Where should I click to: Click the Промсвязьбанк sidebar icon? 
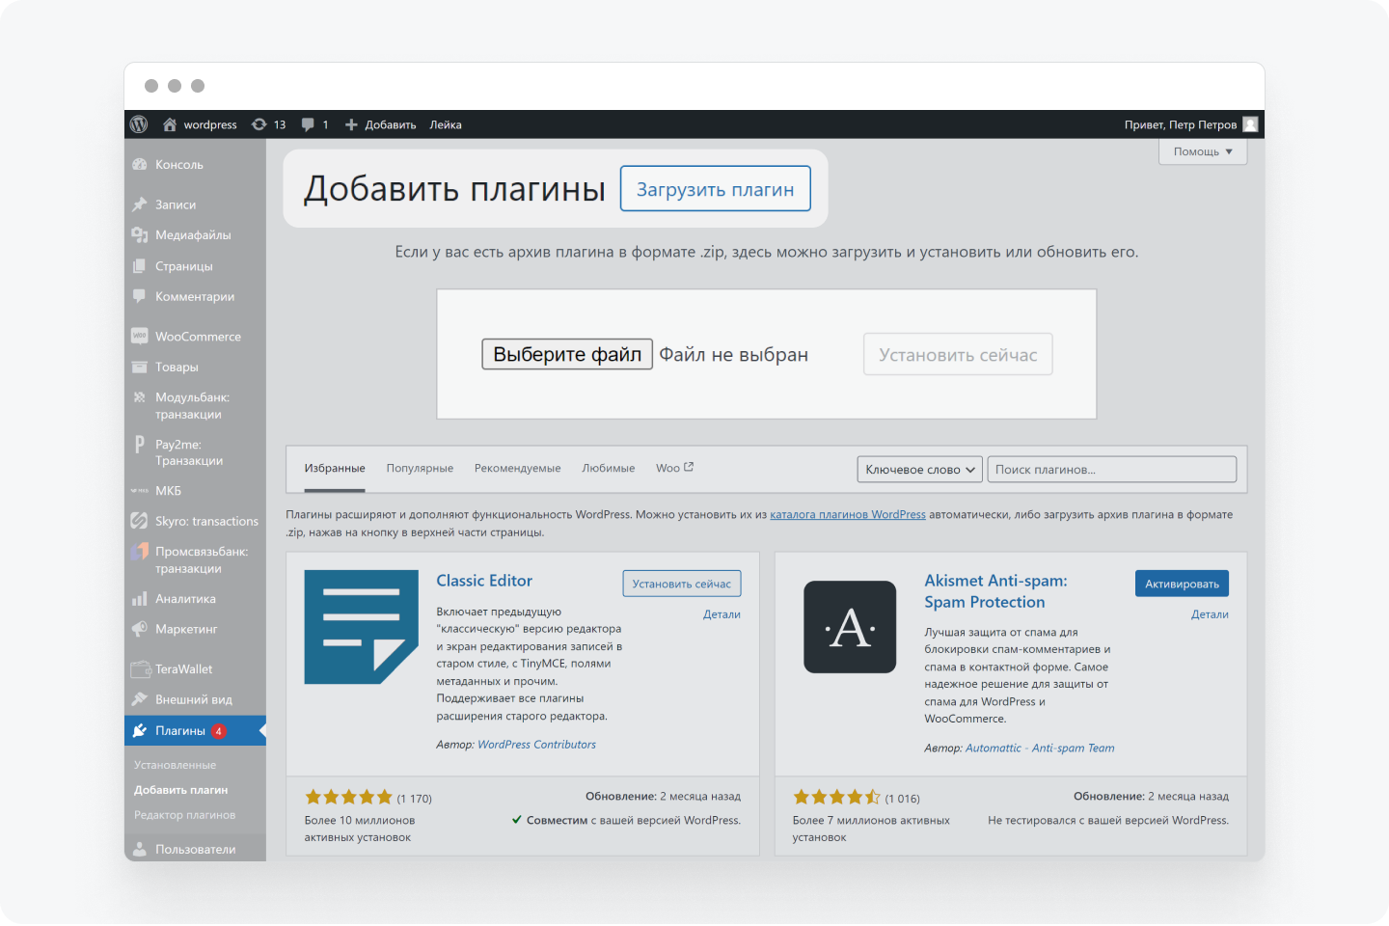click(x=140, y=552)
